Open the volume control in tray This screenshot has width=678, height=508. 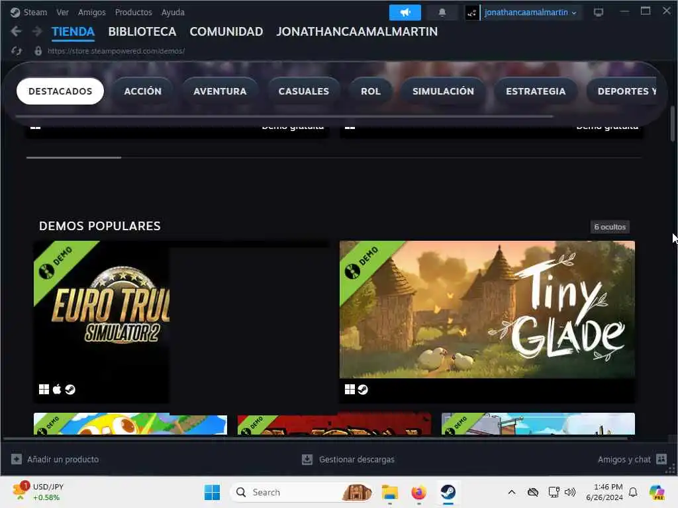[x=570, y=492]
